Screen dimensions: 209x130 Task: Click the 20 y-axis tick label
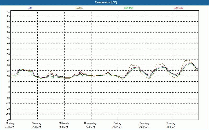tap(8, 65)
